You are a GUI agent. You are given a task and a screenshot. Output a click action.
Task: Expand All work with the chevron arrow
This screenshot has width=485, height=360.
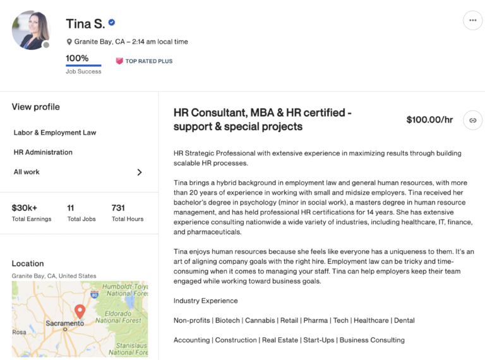(x=140, y=172)
